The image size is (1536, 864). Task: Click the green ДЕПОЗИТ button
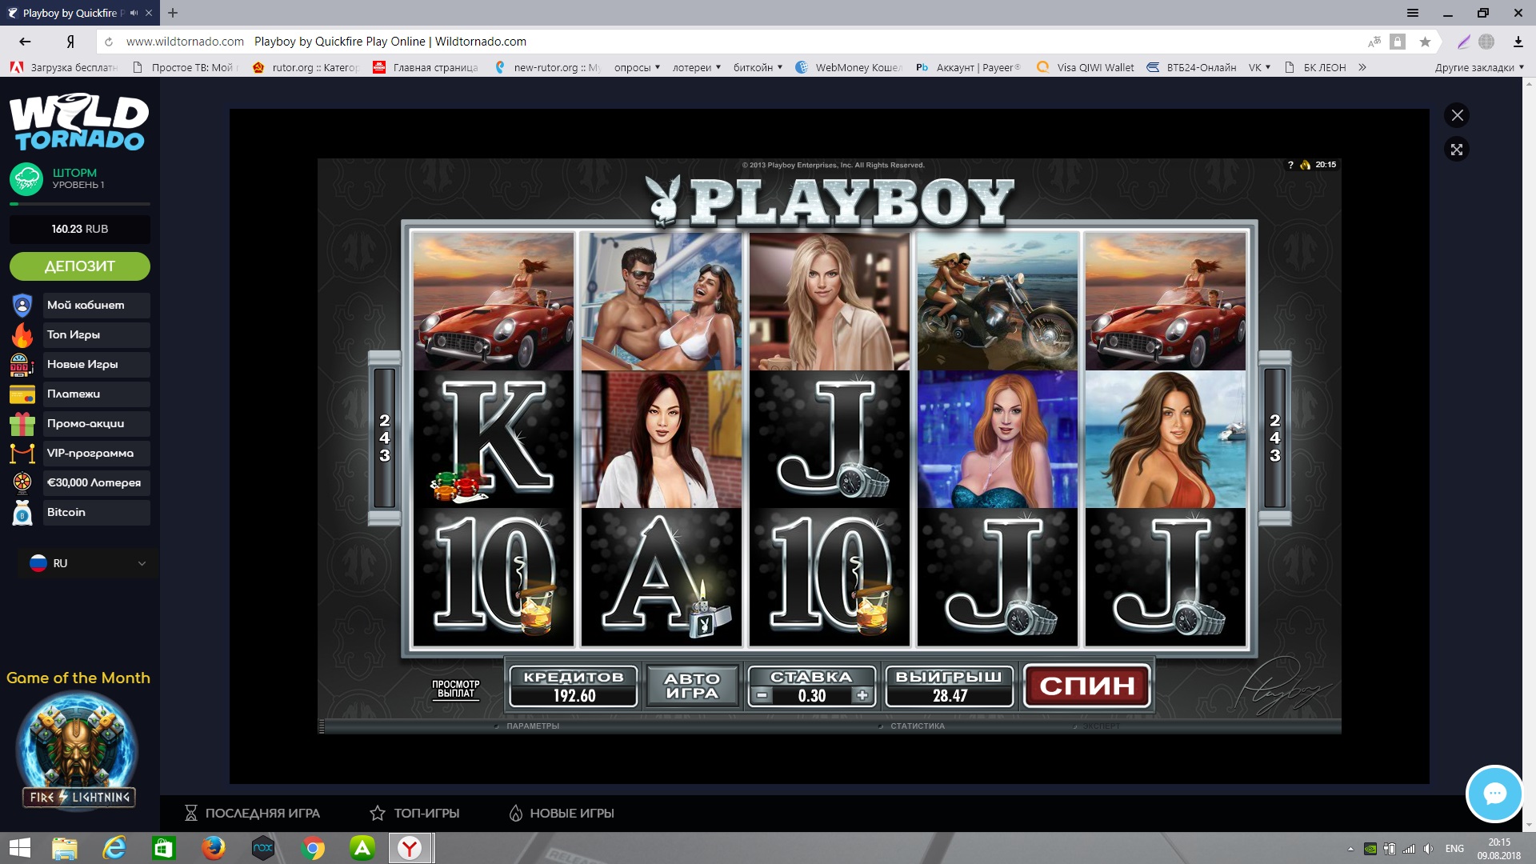click(80, 266)
